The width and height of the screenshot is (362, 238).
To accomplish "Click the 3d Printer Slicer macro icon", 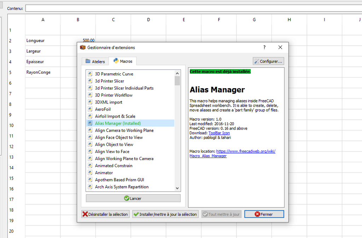I will tap(90, 81).
